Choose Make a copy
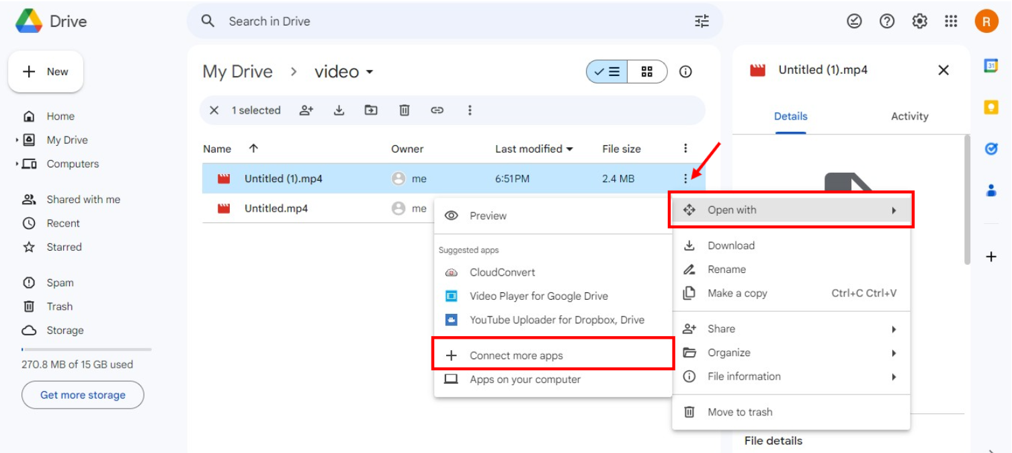This screenshot has width=1012, height=453. pos(792,293)
